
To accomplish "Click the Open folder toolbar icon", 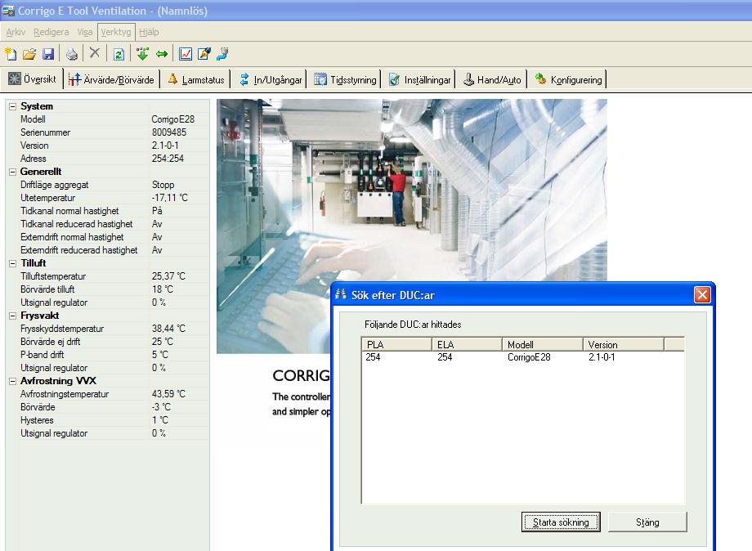I will coord(29,54).
